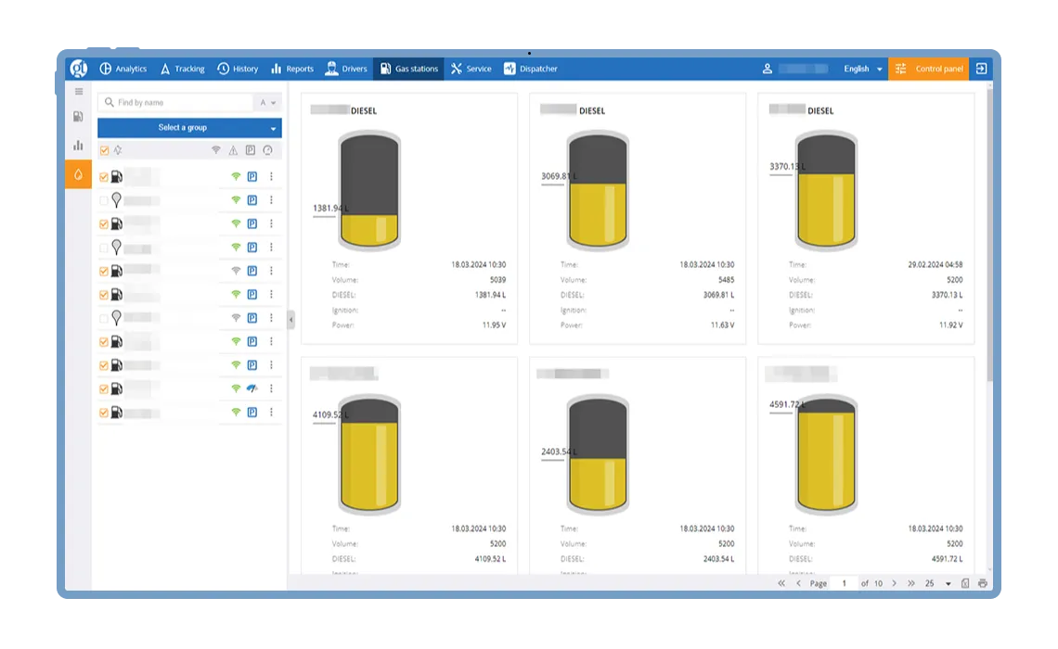Open three-dot menu of first station row
The width and height of the screenshot is (1058, 649).
[x=271, y=176]
